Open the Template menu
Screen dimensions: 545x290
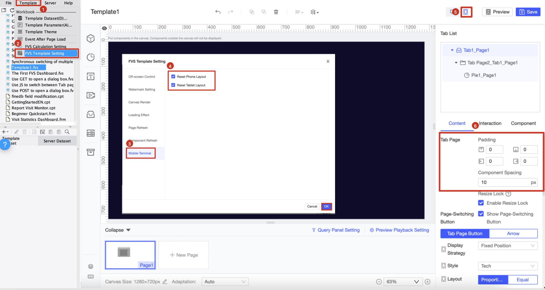click(x=28, y=3)
